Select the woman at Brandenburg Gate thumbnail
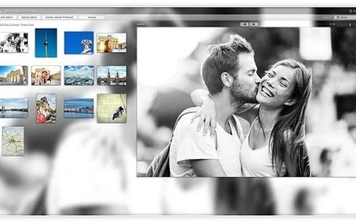This screenshot has width=356, height=222. 111,43
